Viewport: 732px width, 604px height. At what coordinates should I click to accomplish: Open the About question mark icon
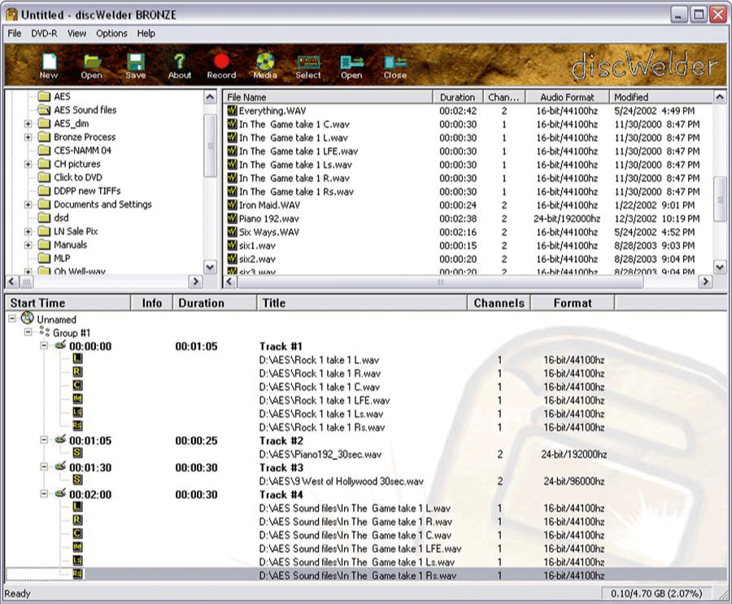[179, 66]
